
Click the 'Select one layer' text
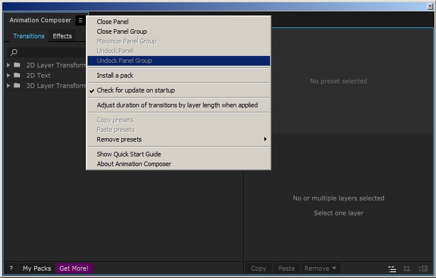[339, 213]
